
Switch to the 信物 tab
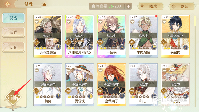click(x=13, y=47)
